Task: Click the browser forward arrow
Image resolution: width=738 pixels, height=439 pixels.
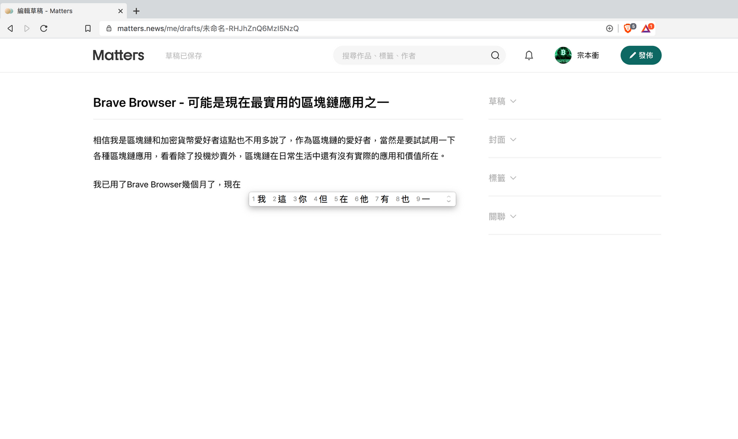Action: (x=27, y=28)
